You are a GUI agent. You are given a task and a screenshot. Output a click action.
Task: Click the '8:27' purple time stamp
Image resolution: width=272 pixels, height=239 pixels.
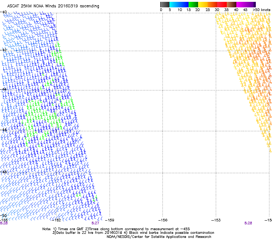tap(95, 223)
